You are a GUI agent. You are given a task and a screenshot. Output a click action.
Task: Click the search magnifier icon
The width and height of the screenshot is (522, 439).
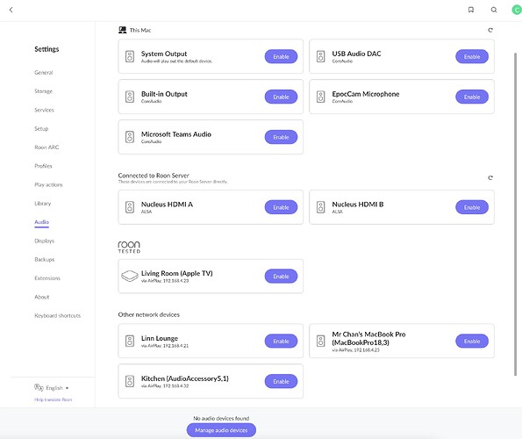point(494,10)
